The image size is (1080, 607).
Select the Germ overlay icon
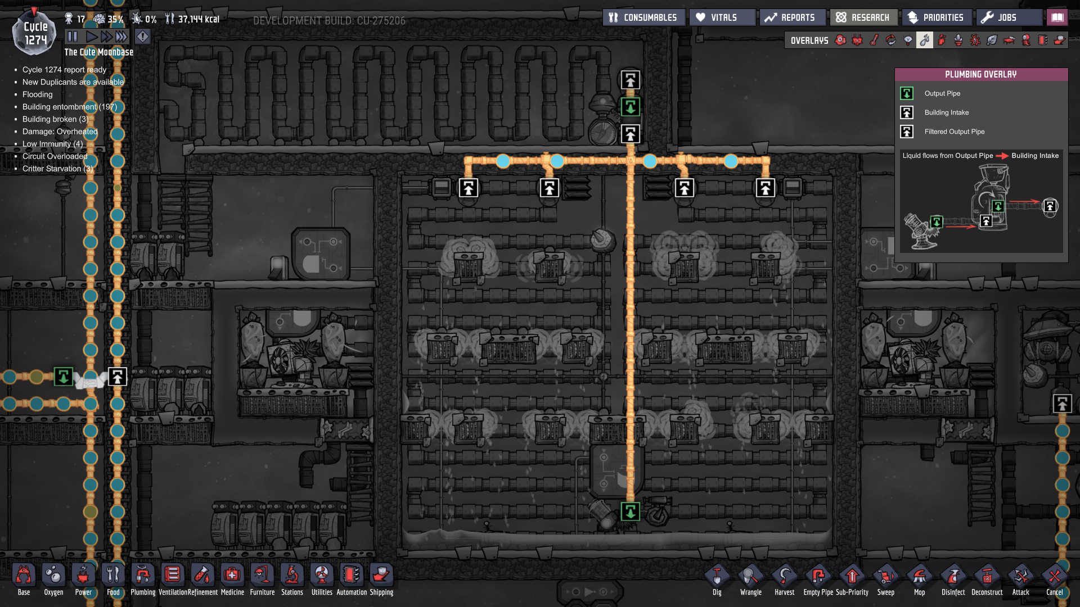point(975,40)
